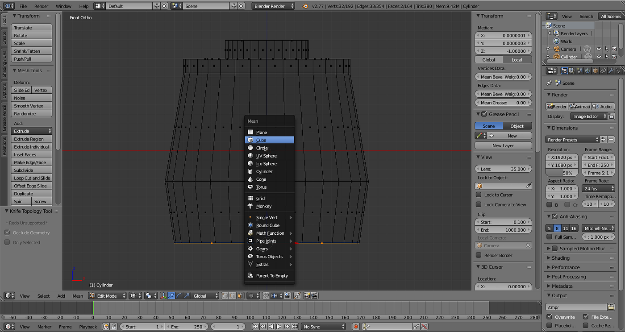Enable Only Selected checkbox
The image size is (625, 332).
pos(7,242)
